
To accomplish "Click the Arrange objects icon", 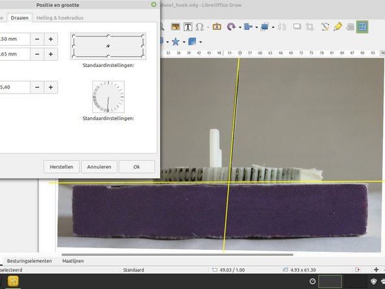I will 265,27.
